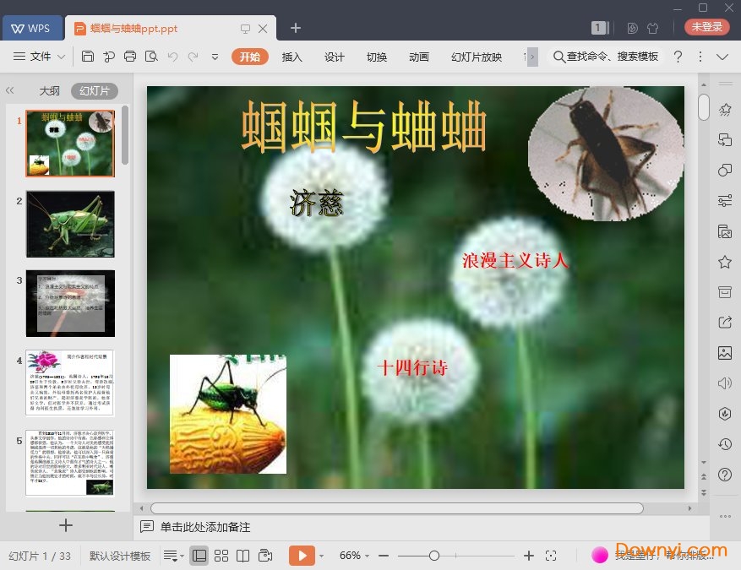Start the slideshow from the status bar

[302, 556]
